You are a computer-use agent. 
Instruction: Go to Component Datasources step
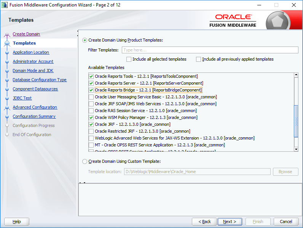(35, 89)
